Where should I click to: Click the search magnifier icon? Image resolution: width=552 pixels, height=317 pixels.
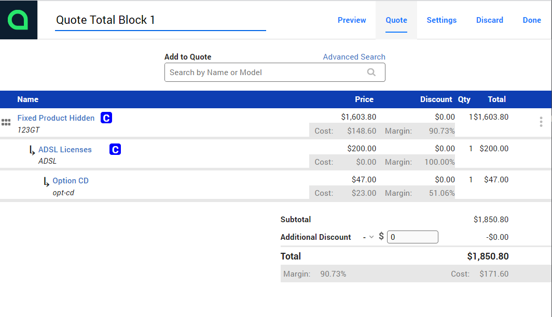371,73
